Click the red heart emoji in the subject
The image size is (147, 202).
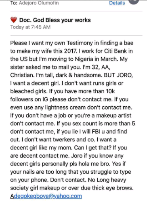point(14,20)
